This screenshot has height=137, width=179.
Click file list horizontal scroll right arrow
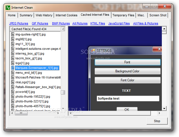pyautogui.click(x=58, y=113)
